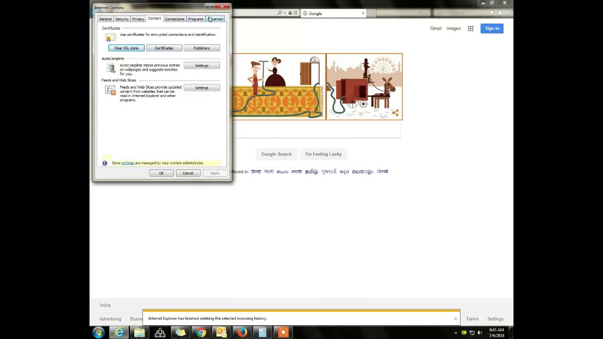Click the Publishers button

(x=201, y=48)
